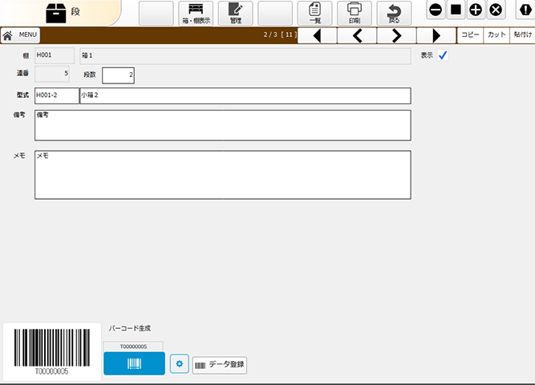Click the 段数 number field
Image resolution: width=535 pixels, height=385 pixels.
[119, 75]
